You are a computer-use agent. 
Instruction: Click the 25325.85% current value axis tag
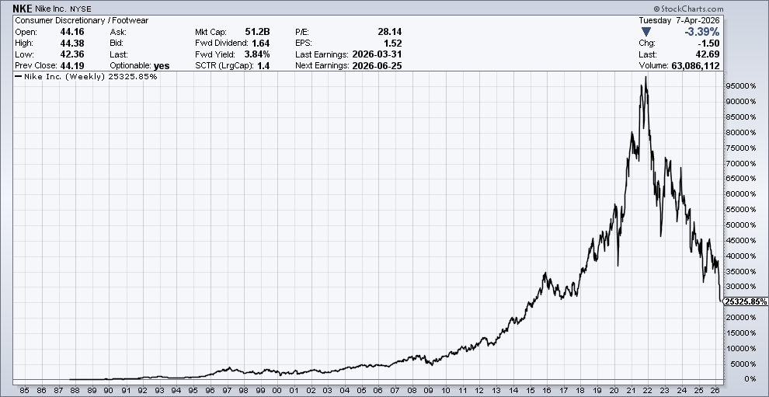tap(745, 301)
